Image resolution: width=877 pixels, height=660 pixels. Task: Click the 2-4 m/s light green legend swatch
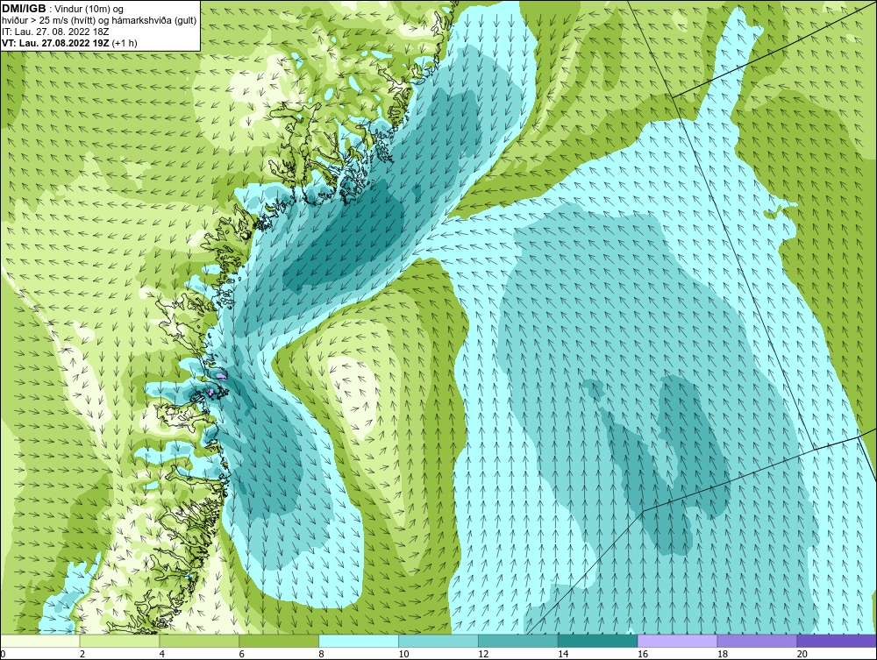pos(119,641)
